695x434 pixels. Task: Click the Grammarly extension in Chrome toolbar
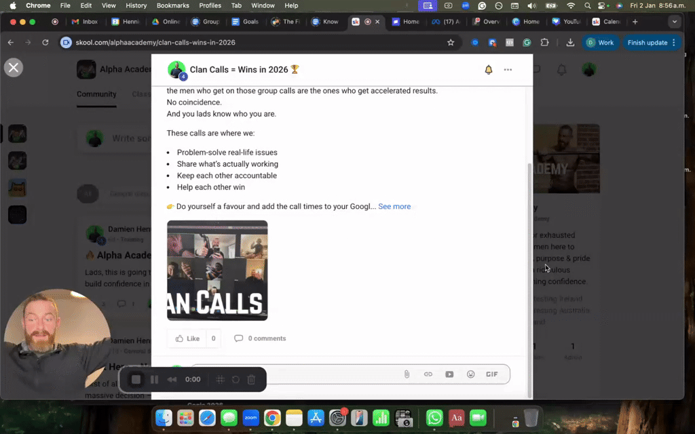(527, 43)
